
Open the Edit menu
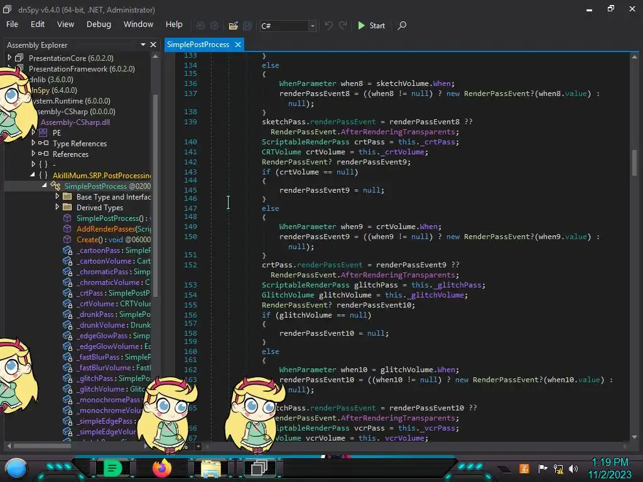pyautogui.click(x=37, y=24)
